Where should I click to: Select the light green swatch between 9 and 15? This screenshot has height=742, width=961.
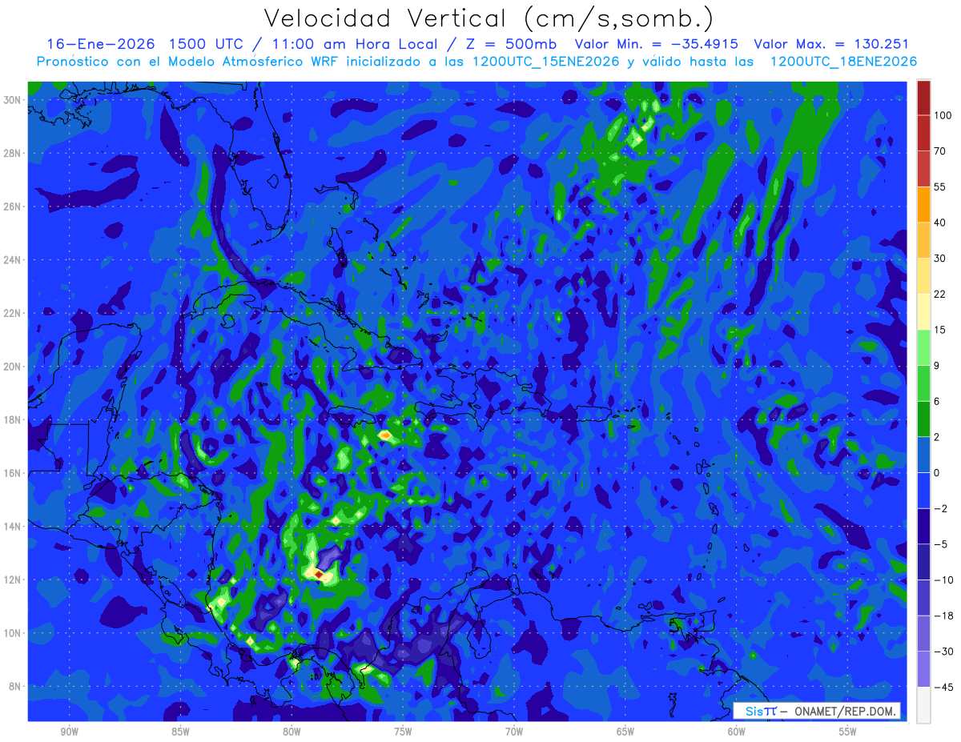pyautogui.click(x=923, y=347)
